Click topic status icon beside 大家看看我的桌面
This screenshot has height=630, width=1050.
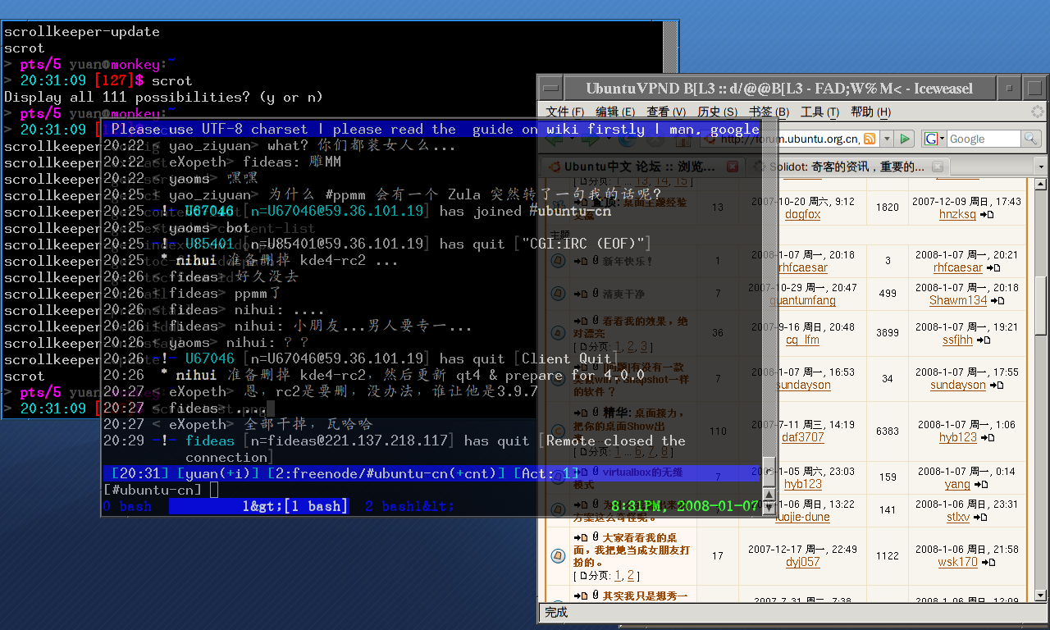point(558,555)
